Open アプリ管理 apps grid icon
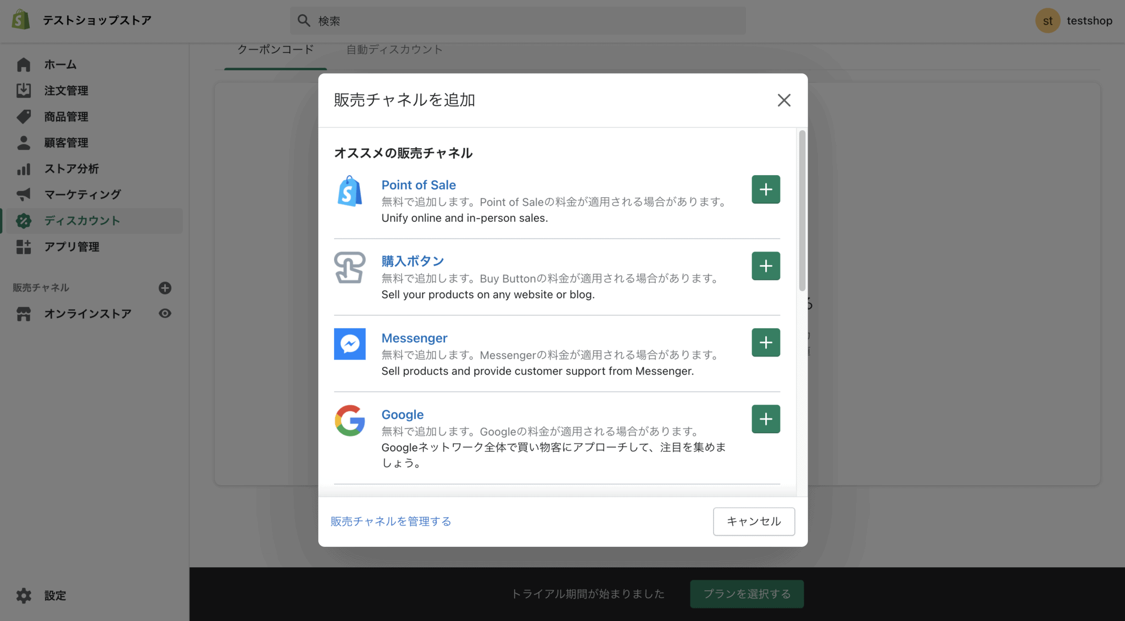Image resolution: width=1125 pixels, height=621 pixels. point(24,247)
